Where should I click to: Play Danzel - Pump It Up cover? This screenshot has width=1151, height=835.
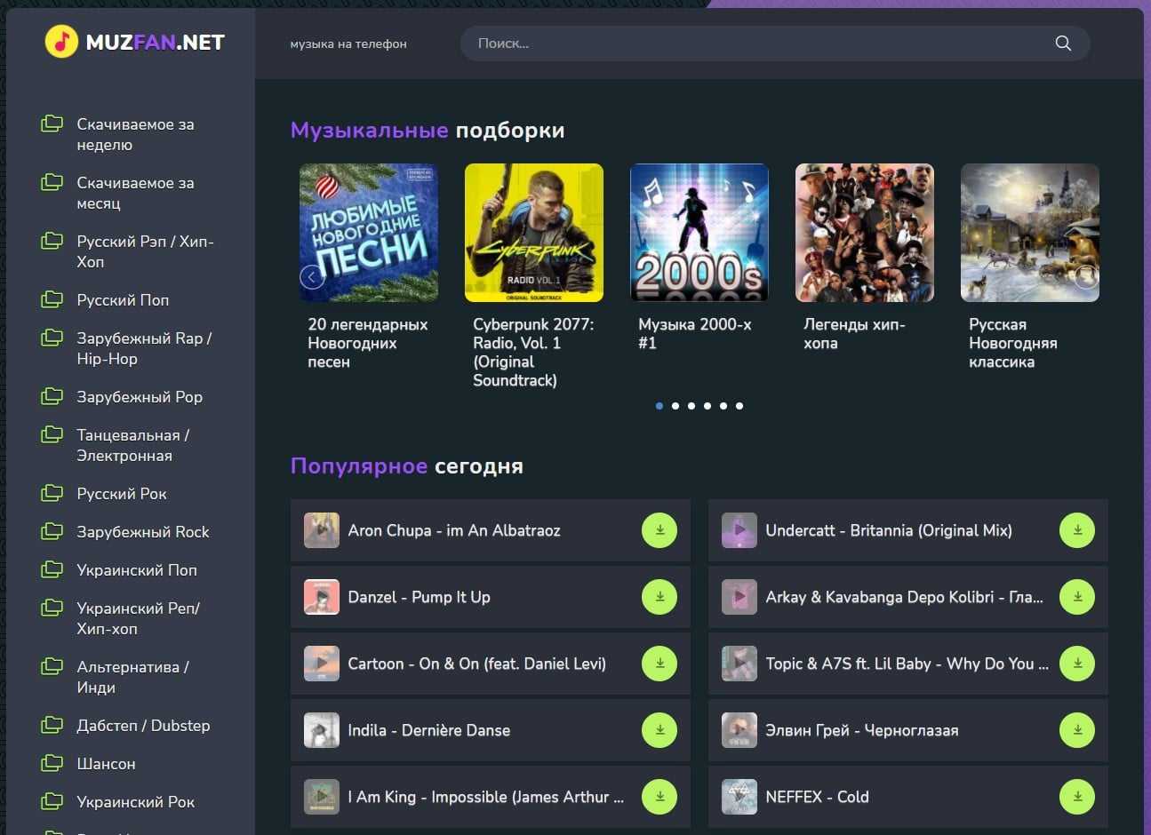[322, 597]
